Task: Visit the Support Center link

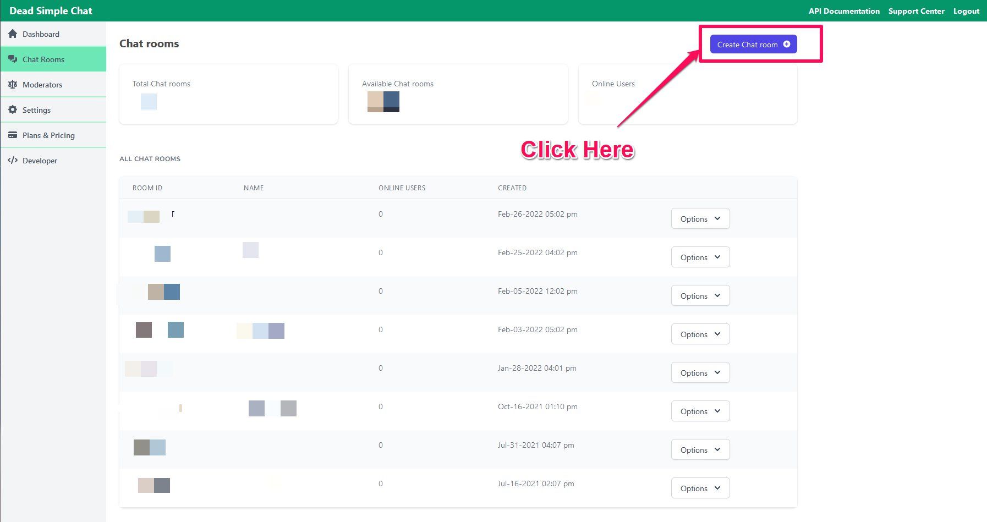Action: click(916, 11)
